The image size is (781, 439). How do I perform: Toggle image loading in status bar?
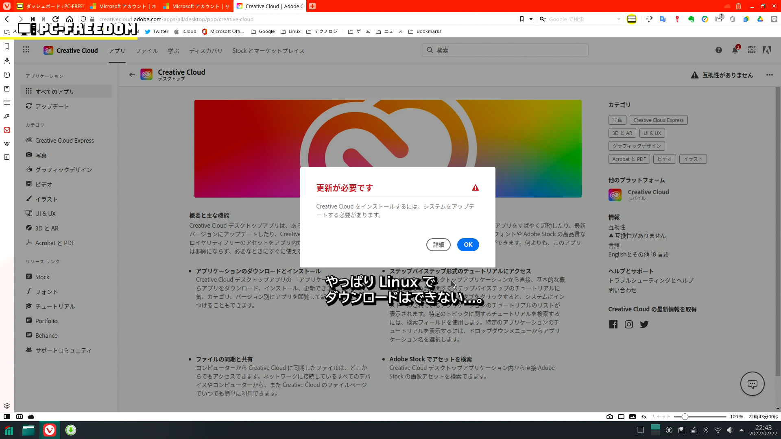click(x=632, y=417)
